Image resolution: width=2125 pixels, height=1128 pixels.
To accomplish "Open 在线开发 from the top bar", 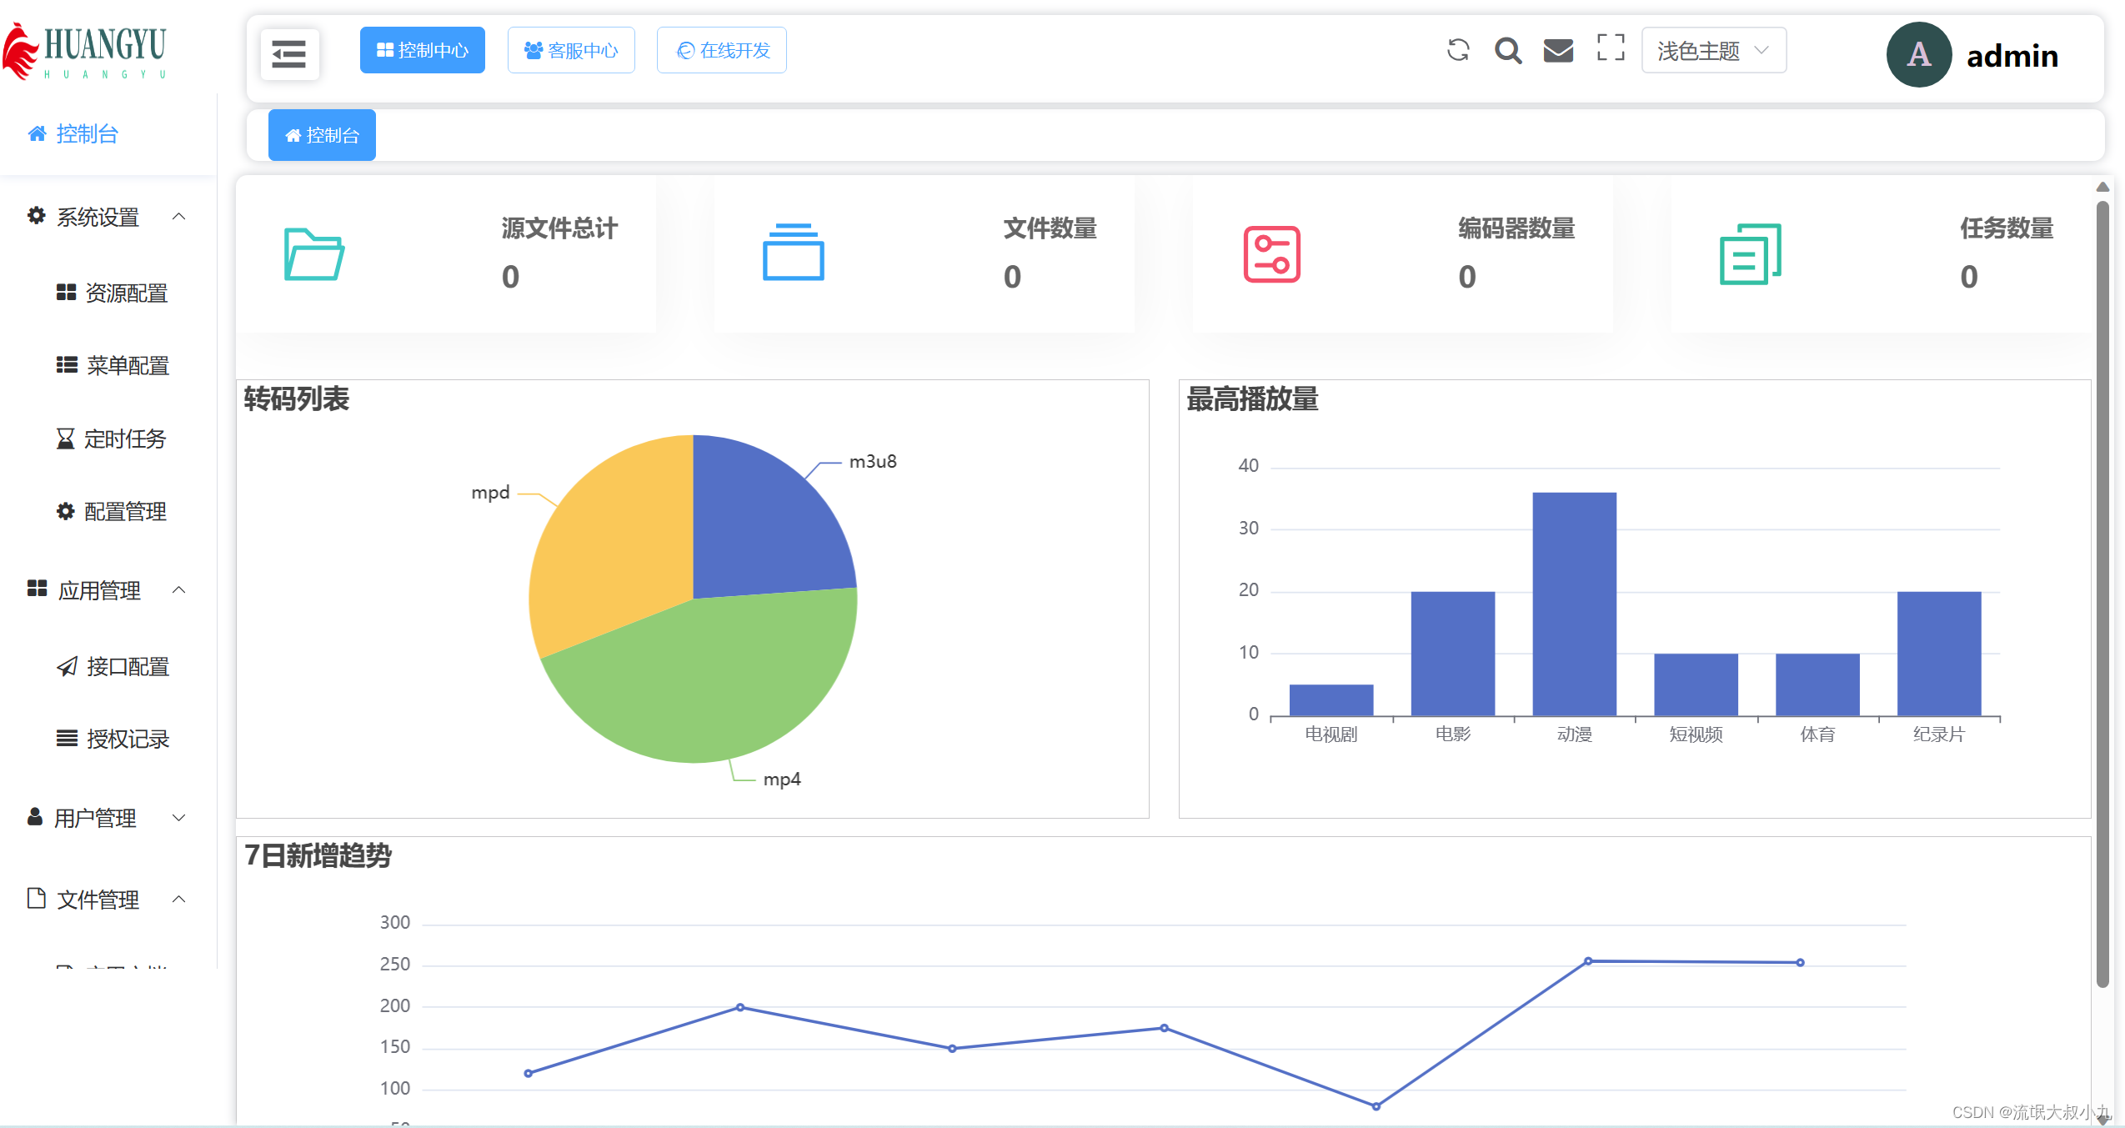I will pyautogui.click(x=720, y=50).
